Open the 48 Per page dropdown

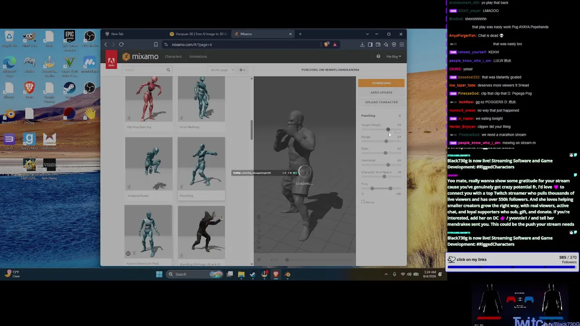coord(222,70)
